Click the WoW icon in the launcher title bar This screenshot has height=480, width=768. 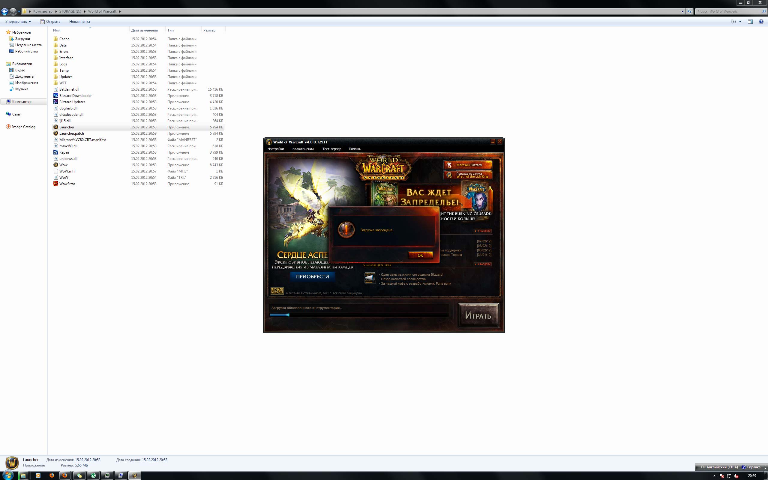coord(269,142)
